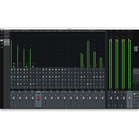Viewport: 139px width, 139px height.
Task: Toggle the green lit button under the first channel meter
Action: click(x=14, y=67)
